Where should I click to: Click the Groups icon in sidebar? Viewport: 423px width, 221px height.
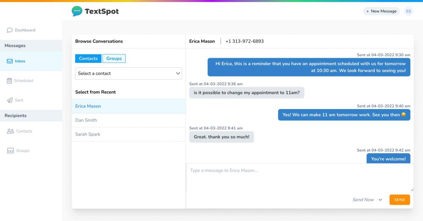click(x=10, y=151)
